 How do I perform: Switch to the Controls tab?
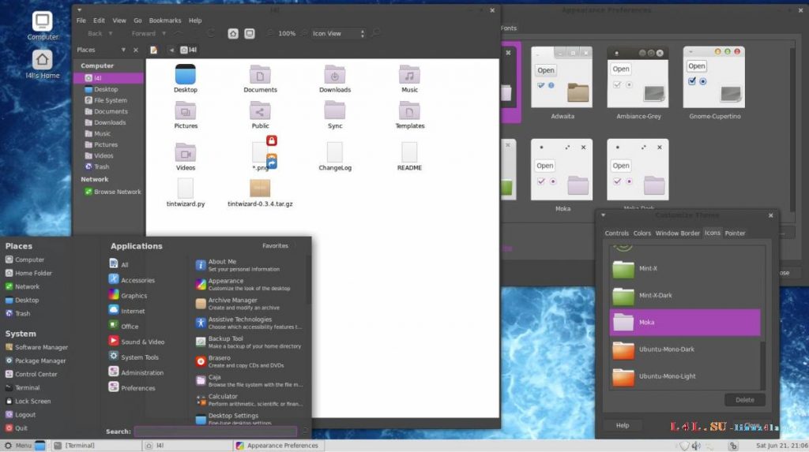pyautogui.click(x=616, y=233)
